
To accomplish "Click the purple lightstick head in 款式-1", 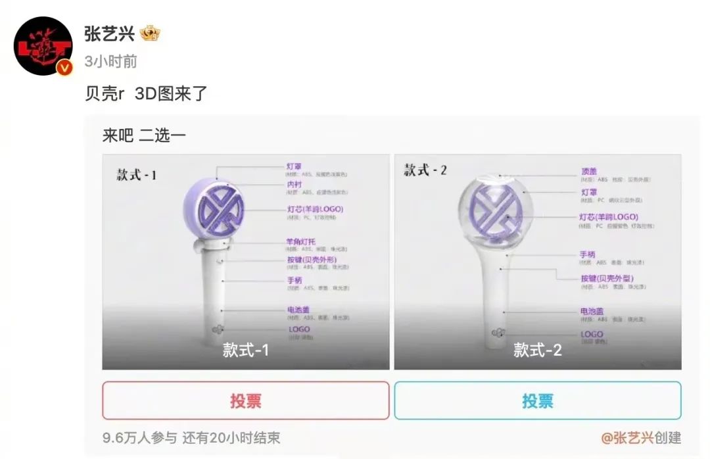I will pyautogui.click(x=214, y=208).
